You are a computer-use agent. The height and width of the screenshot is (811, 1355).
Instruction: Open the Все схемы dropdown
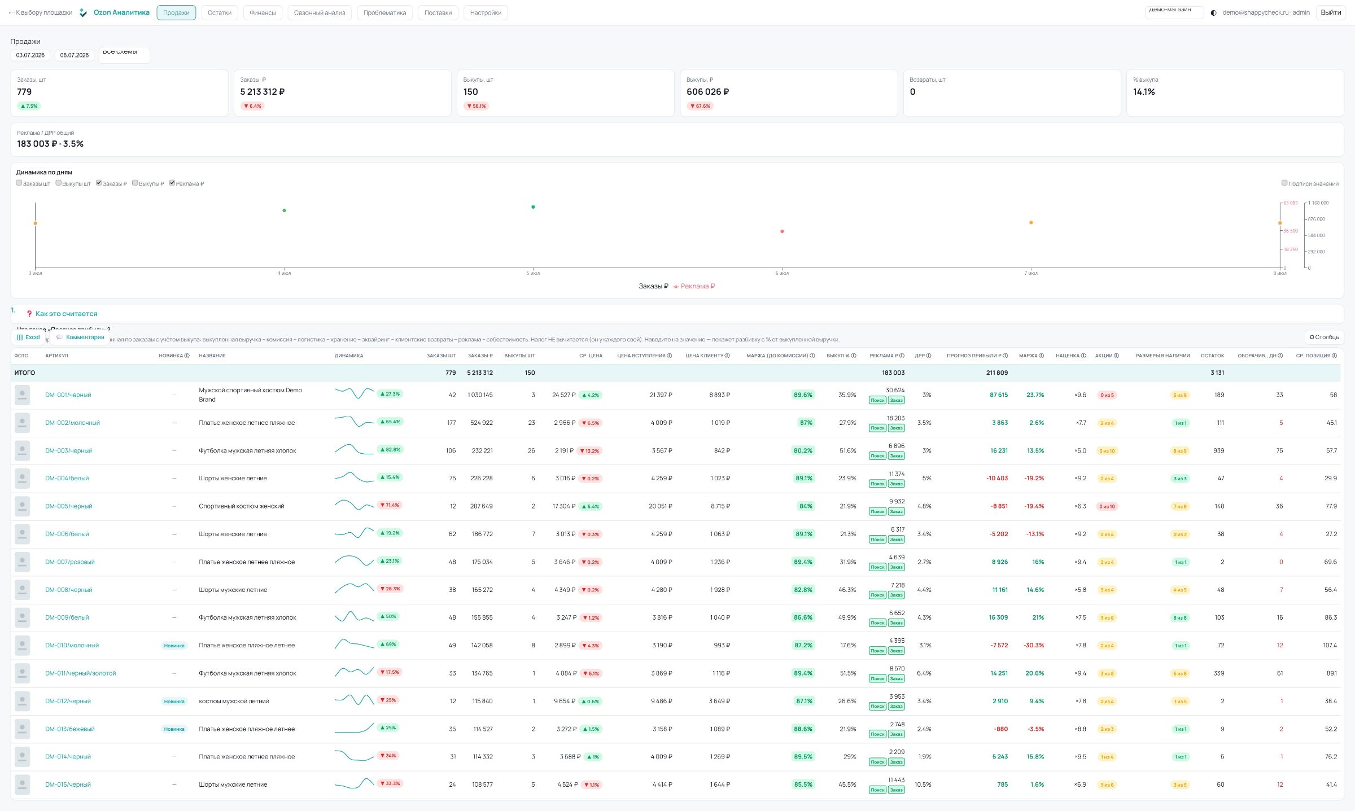pyautogui.click(x=124, y=55)
